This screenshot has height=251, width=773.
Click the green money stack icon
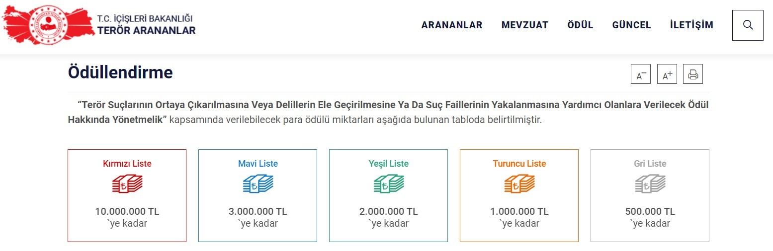[x=389, y=185]
